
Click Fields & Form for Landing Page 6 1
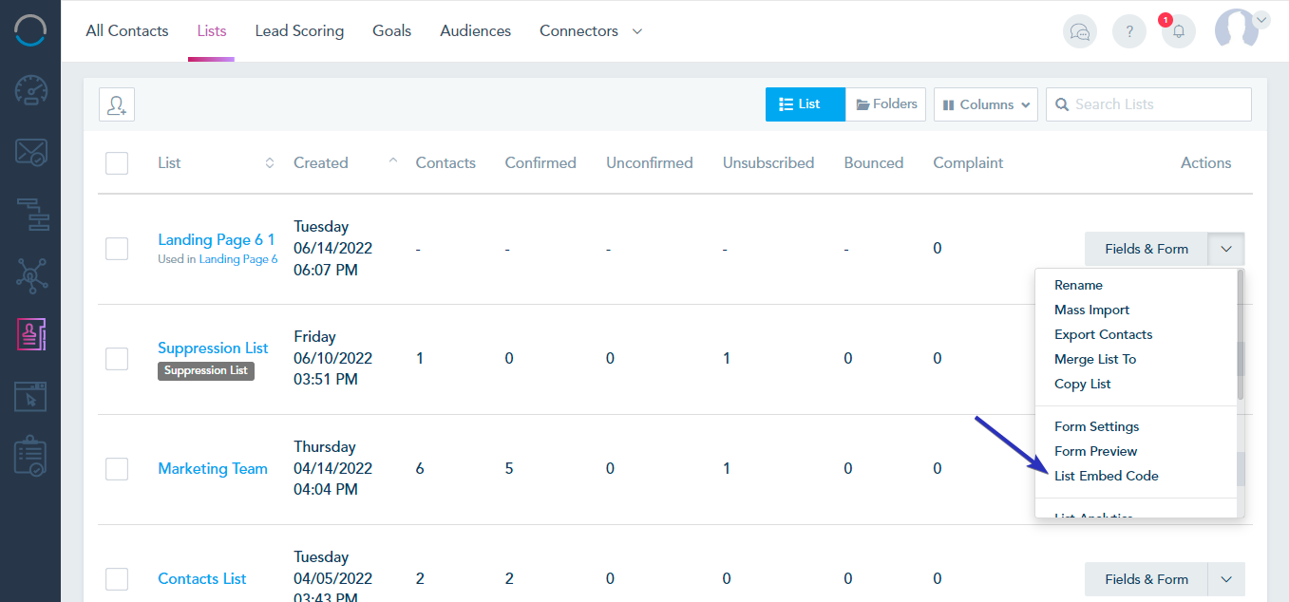(1147, 249)
